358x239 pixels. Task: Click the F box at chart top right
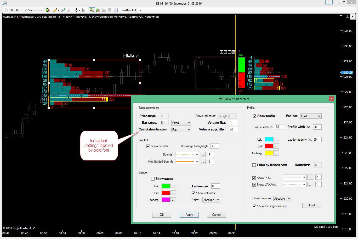[x=348, y=16]
